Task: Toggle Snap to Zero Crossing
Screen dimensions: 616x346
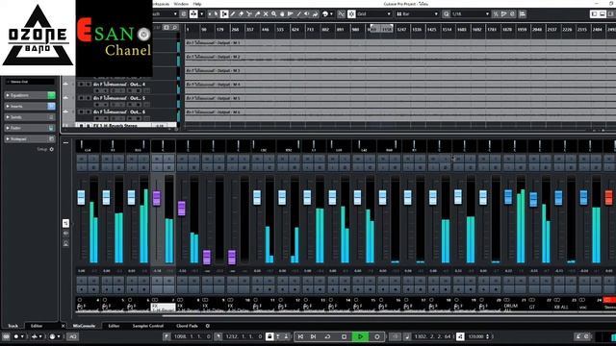Action: (342, 13)
